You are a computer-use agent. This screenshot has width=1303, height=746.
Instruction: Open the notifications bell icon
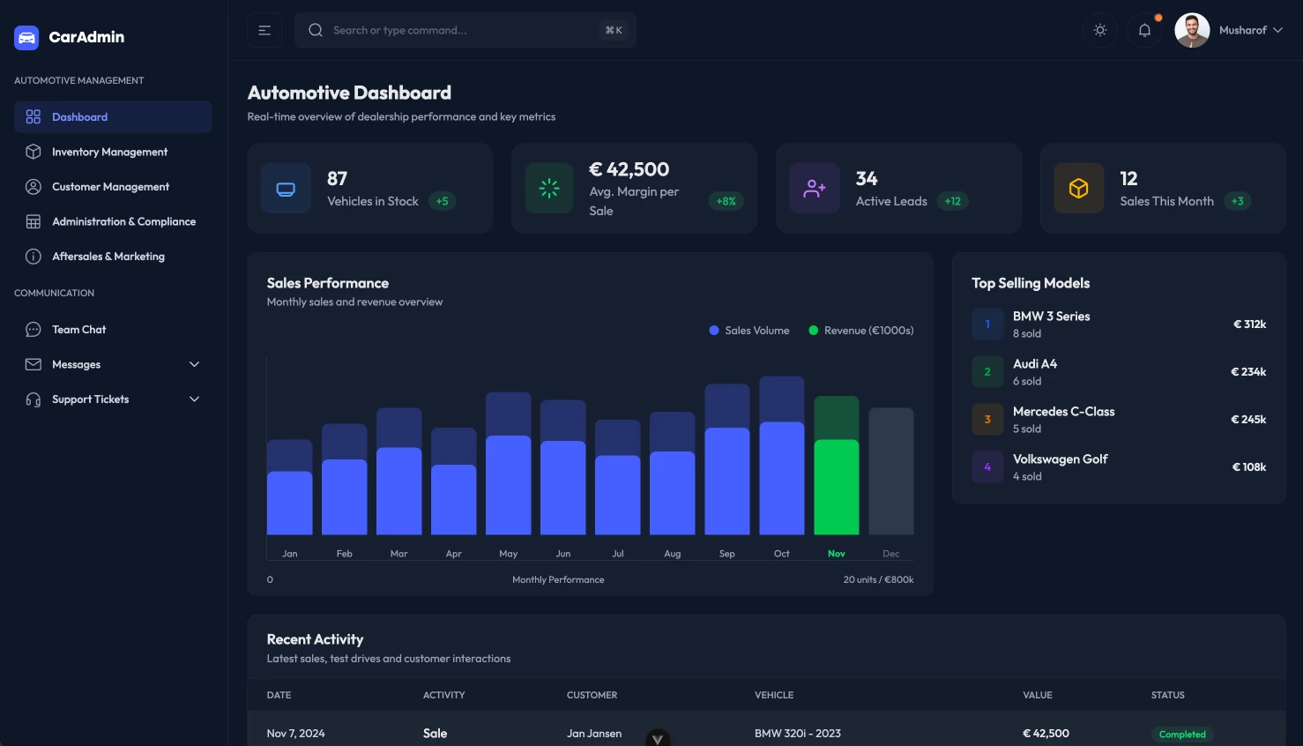pyautogui.click(x=1144, y=30)
